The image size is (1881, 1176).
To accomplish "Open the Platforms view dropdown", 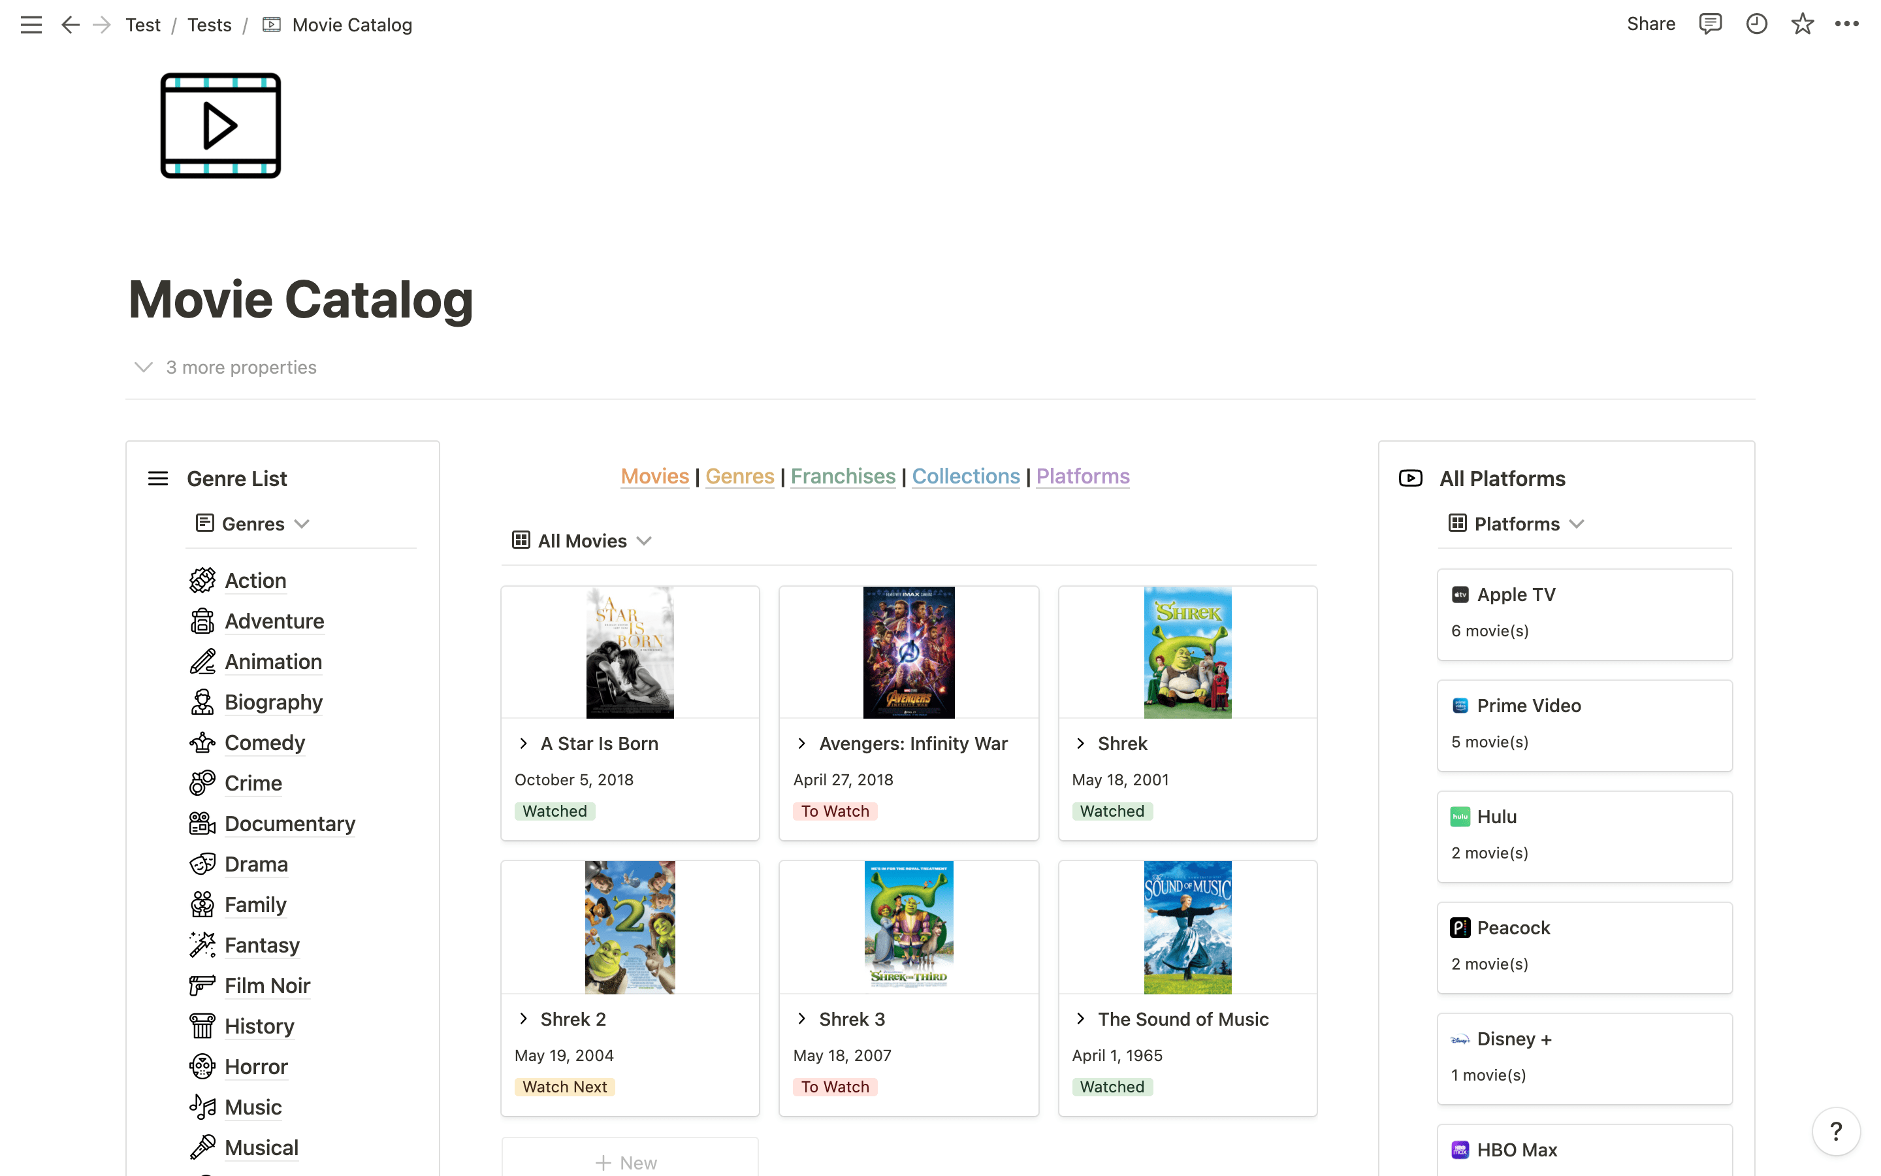I will 1517,523.
